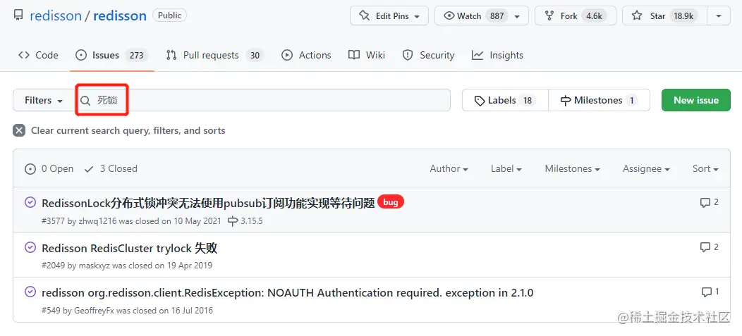Open the Insights tab

[497, 55]
